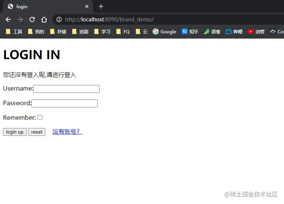Select the login browser tab
The height and width of the screenshot is (204, 284).
click(48, 6)
